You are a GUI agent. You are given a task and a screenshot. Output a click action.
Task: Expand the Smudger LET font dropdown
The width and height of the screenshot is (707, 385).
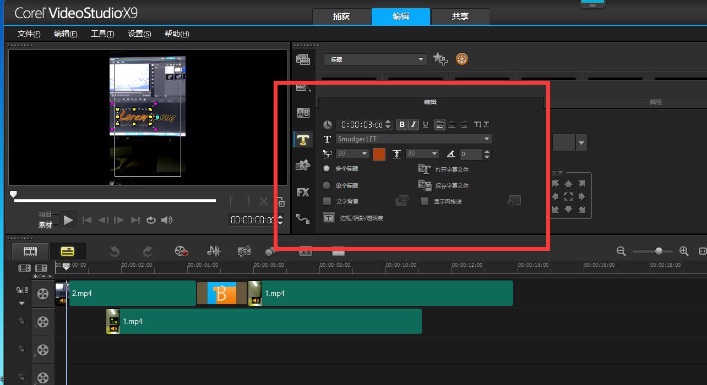(487, 139)
